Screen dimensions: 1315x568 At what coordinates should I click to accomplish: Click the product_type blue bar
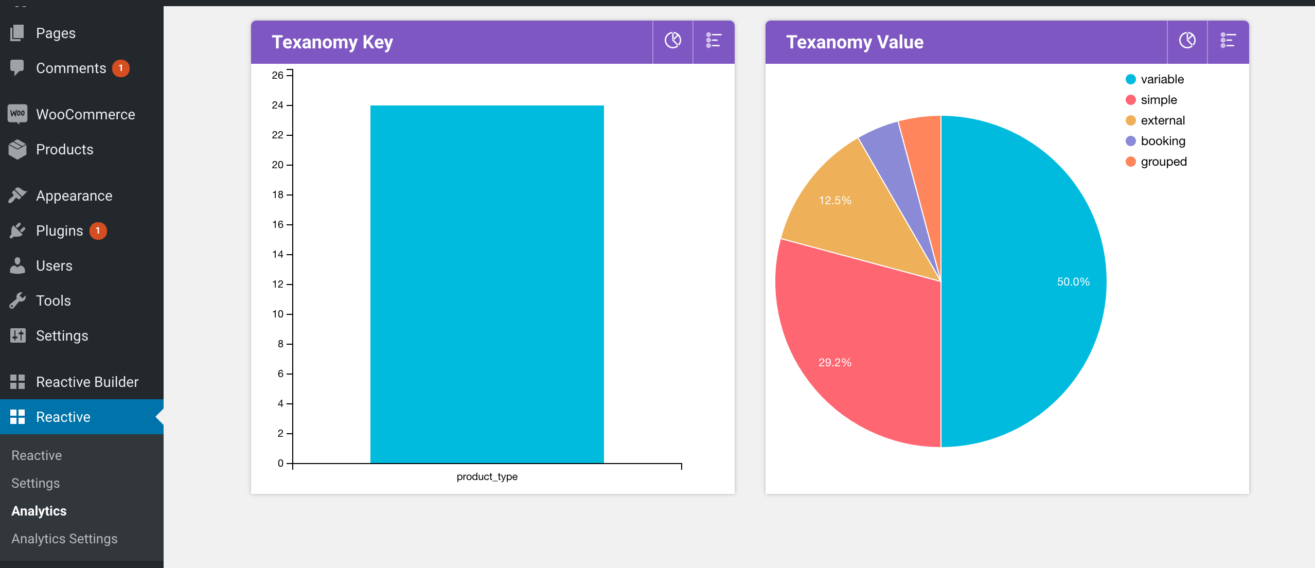(x=487, y=284)
